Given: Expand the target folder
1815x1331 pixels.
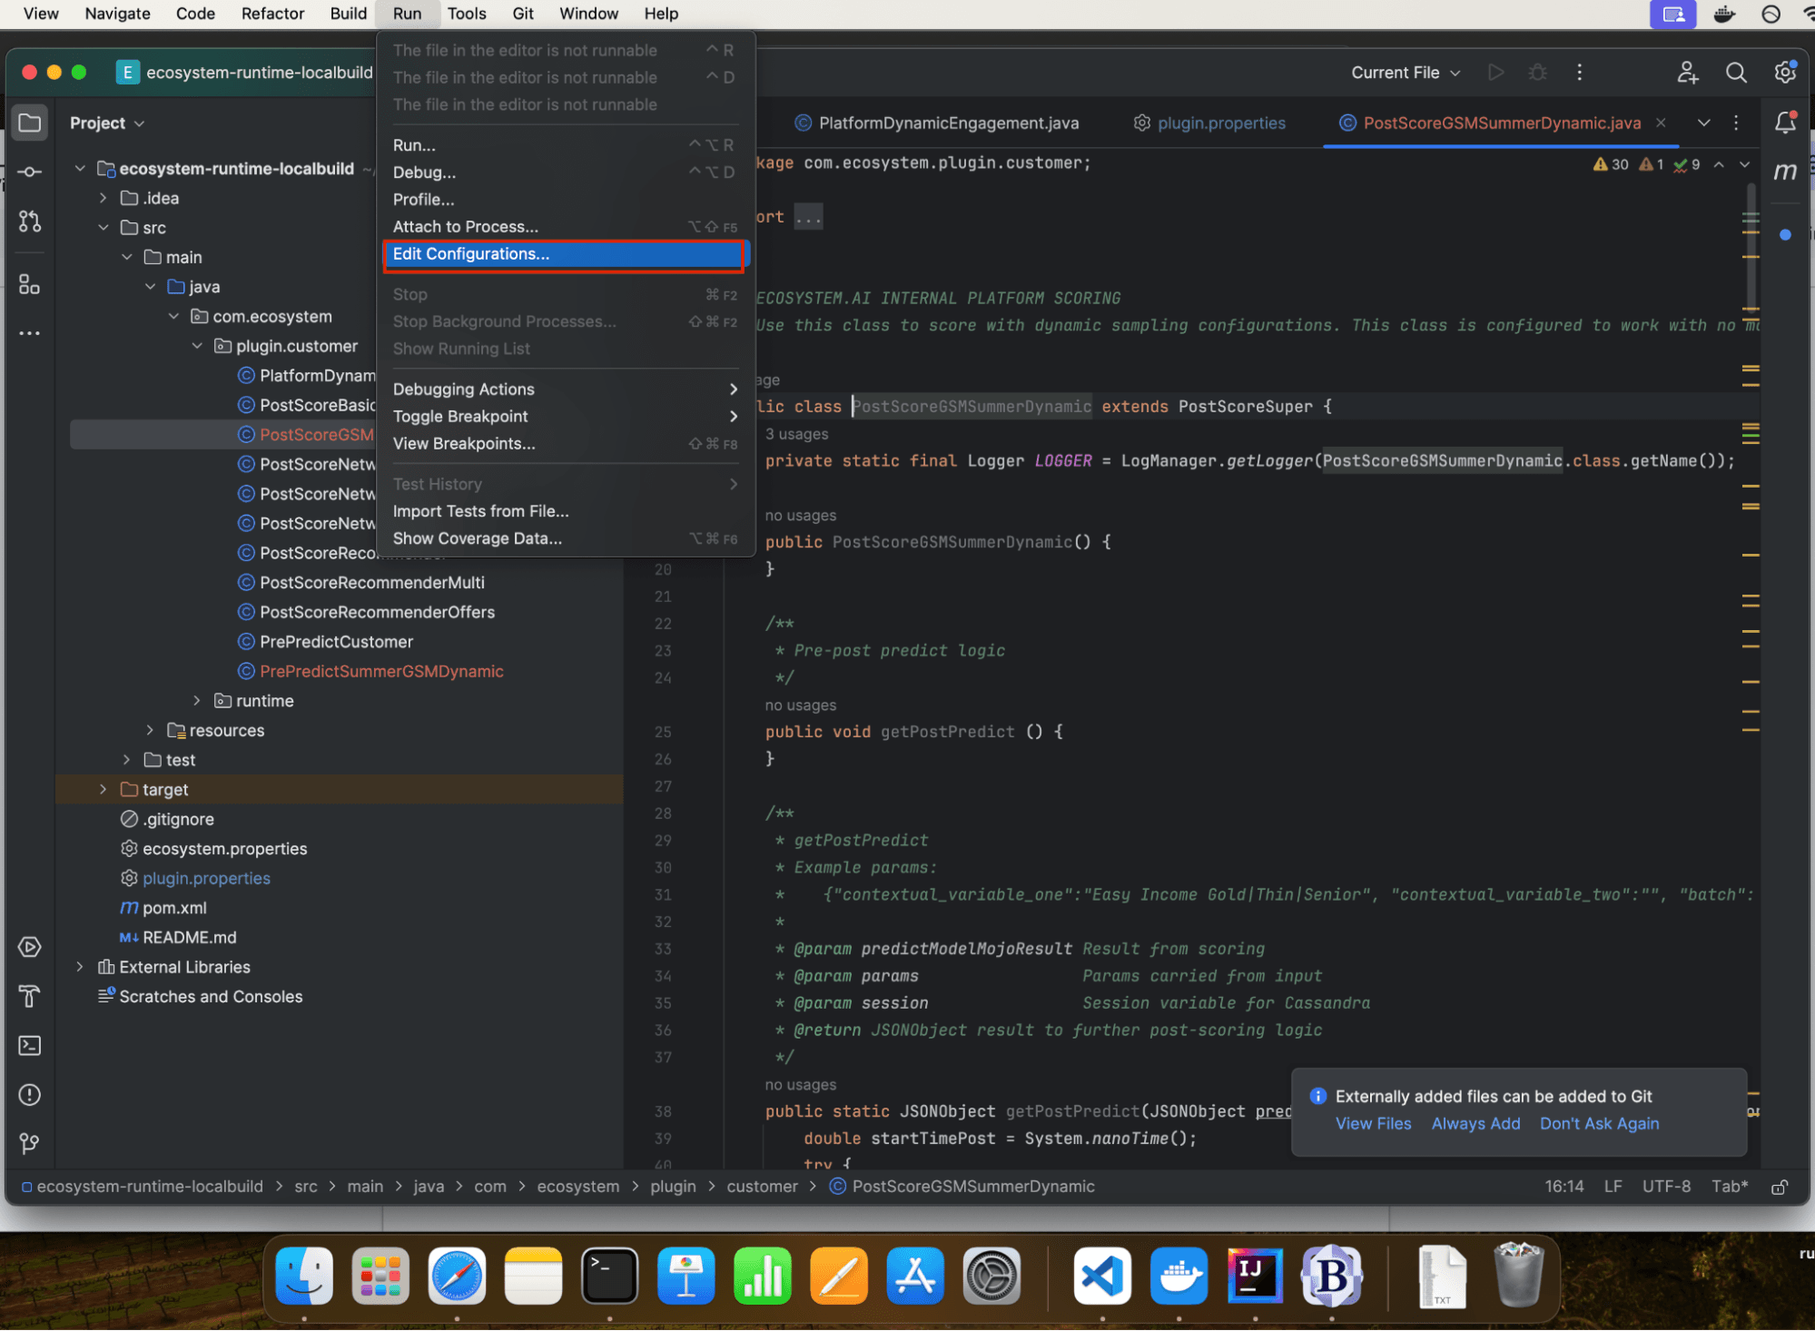Looking at the screenshot, I should (x=103, y=789).
